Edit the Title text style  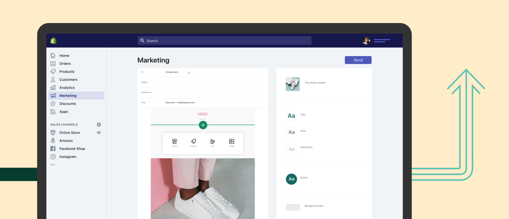(291, 116)
